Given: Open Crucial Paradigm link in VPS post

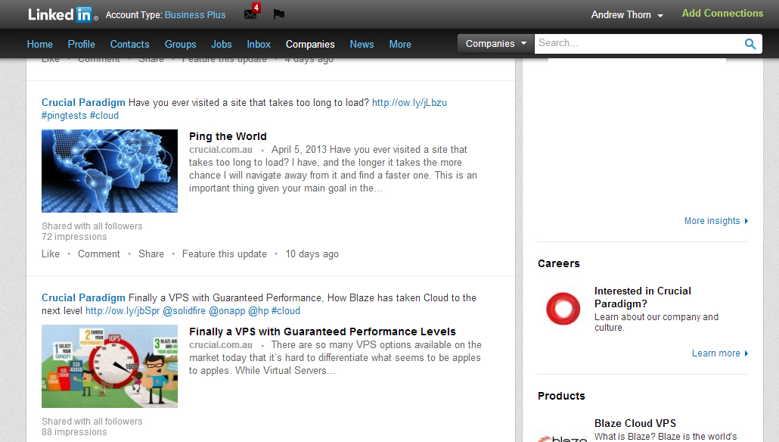Looking at the screenshot, I should pyautogui.click(x=83, y=297).
